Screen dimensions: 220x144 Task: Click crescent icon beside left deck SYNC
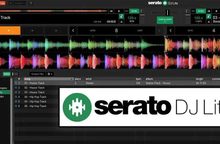[x=142, y=11]
